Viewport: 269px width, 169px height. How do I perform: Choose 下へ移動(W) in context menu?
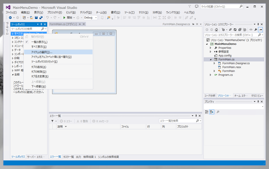(x=58, y=86)
